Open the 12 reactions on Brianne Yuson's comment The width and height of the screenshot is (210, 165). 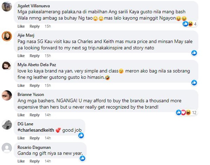(186, 113)
